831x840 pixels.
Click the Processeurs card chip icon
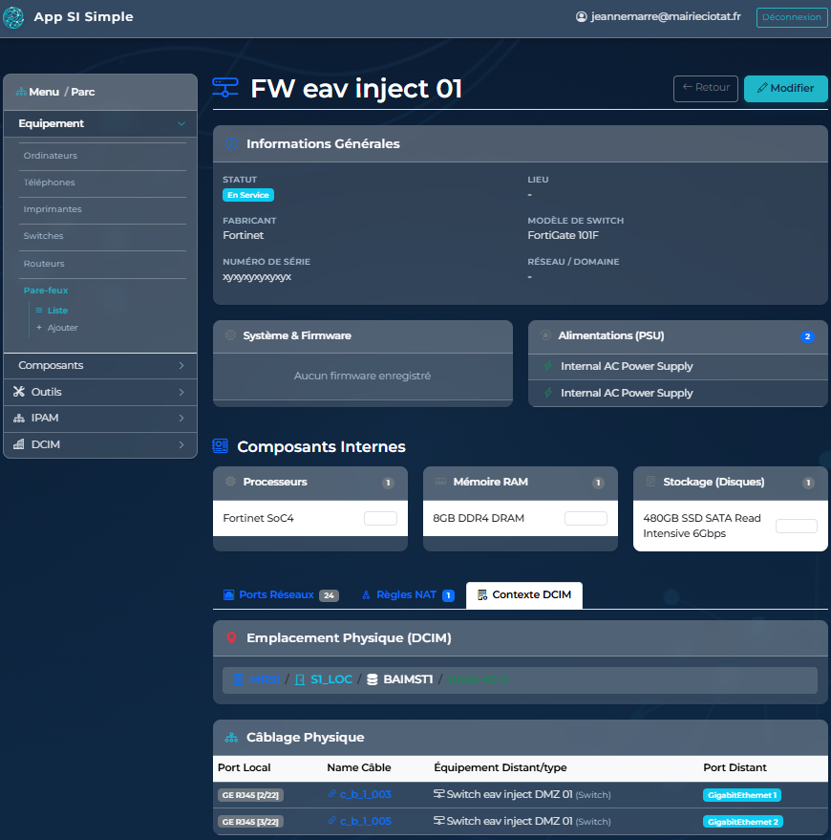coord(231,481)
